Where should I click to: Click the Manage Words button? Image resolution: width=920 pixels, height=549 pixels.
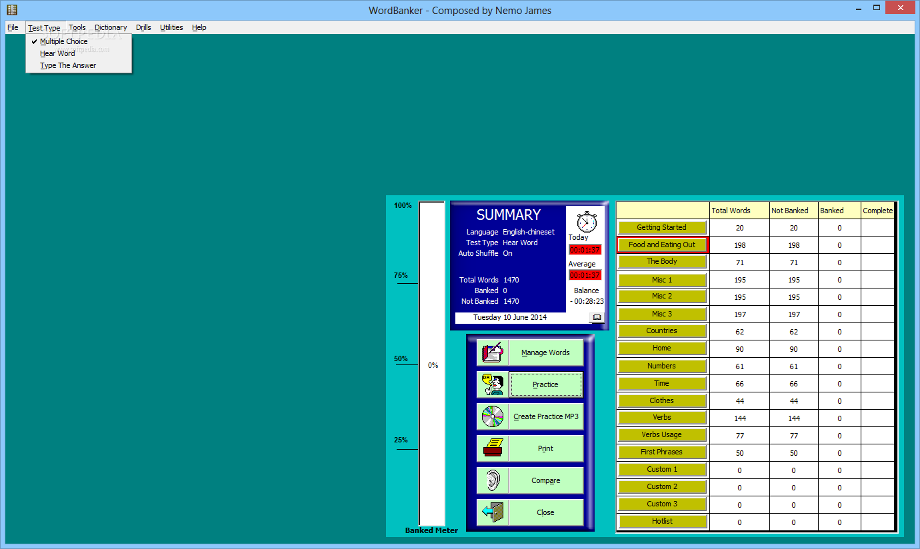545,352
